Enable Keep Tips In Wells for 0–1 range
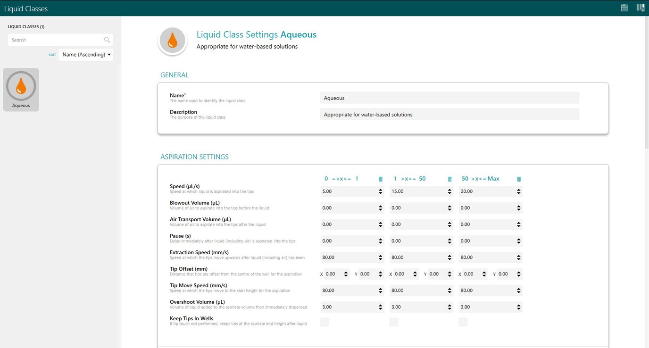The width and height of the screenshot is (649, 348). 324,322
